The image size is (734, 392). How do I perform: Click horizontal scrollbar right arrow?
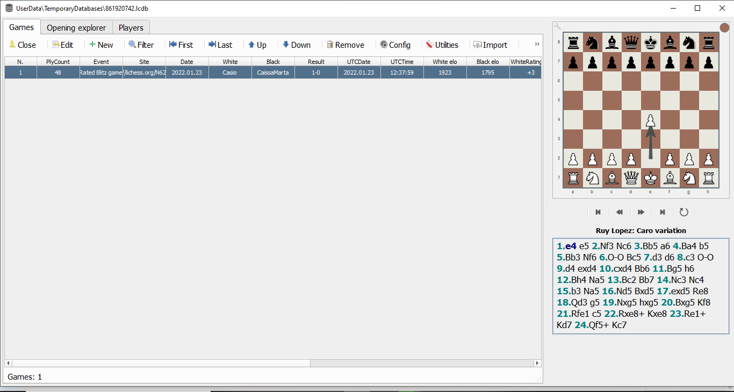pos(538,364)
